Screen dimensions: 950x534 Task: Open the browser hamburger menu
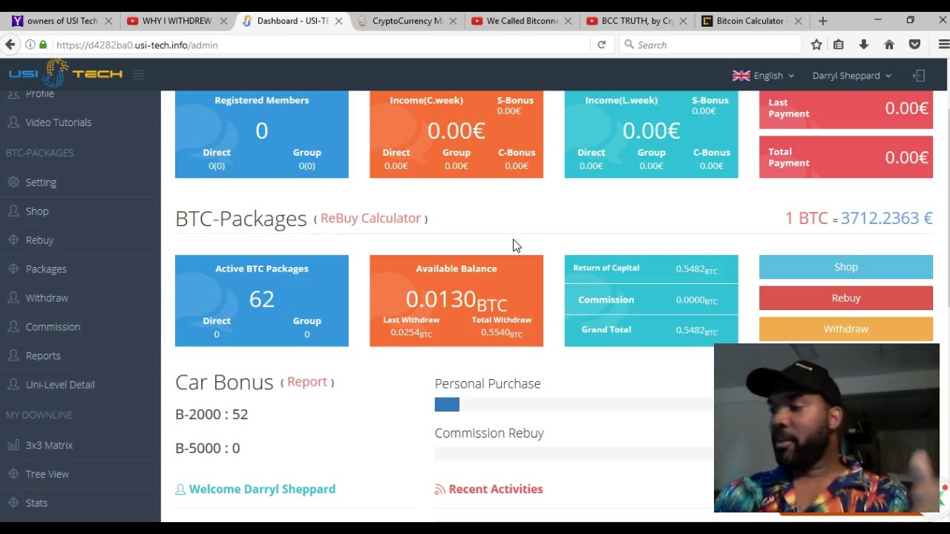tap(943, 45)
